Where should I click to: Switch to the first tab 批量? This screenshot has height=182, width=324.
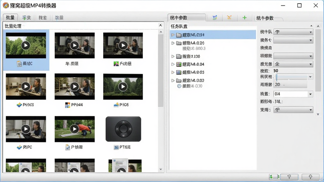pyautogui.click(x=10, y=18)
